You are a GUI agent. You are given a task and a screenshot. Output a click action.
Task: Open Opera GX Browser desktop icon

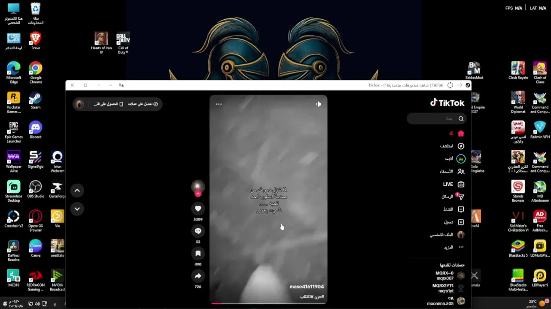point(36,221)
